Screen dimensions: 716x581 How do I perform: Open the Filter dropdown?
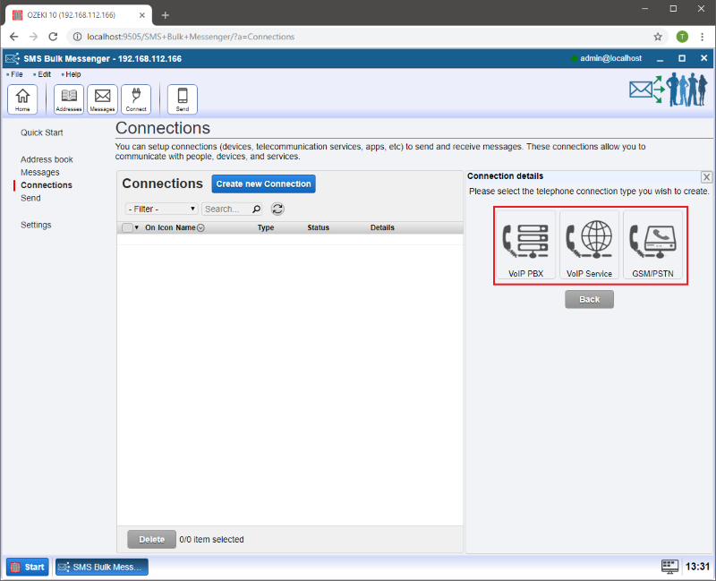(161, 209)
